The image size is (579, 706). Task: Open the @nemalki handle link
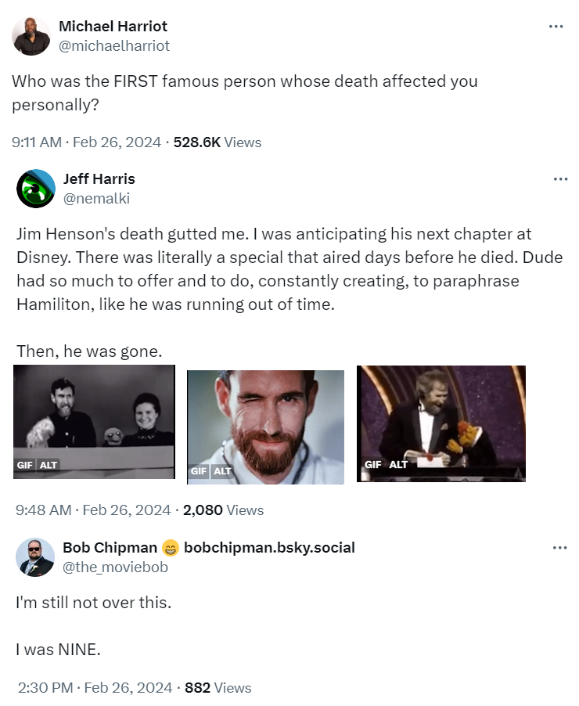[96, 198]
